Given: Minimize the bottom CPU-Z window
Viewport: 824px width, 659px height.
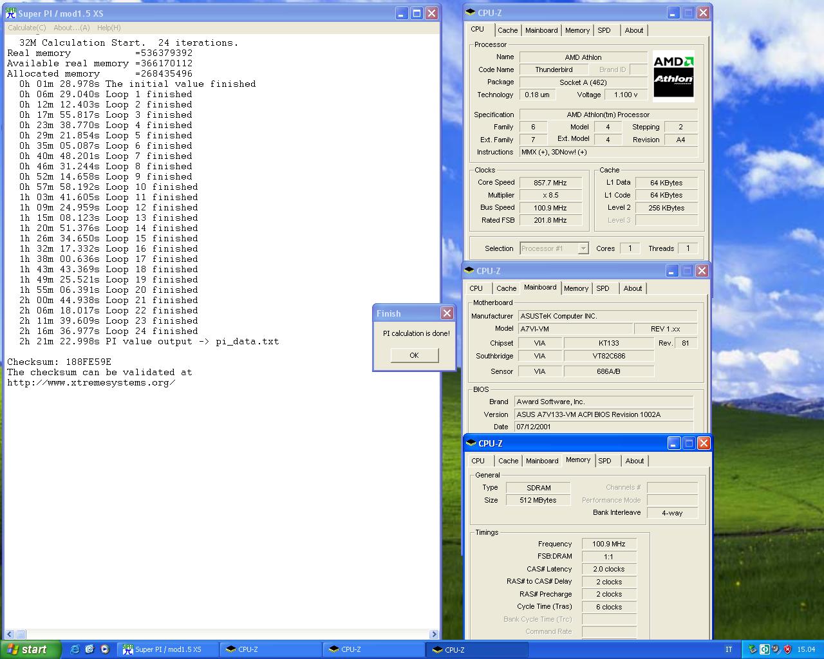Looking at the screenshot, I should pos(673,443).
